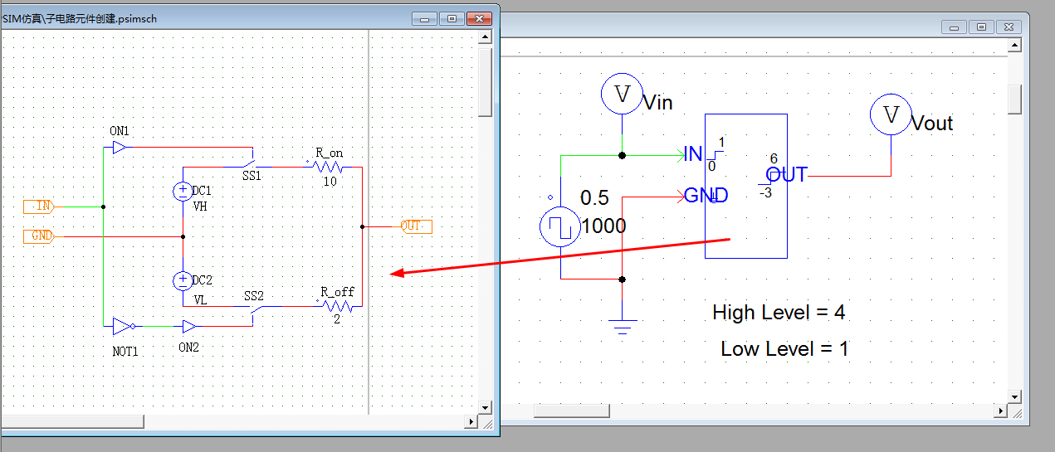Click the main window vertical scrollbar thumb
The width and height of the screenshot is (1055, 452).
pyautogui.click(x=1014, y=98)
